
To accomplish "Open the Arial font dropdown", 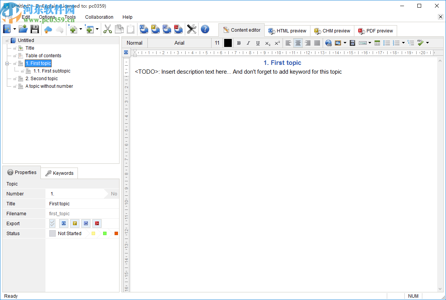I will pos(179,43).
